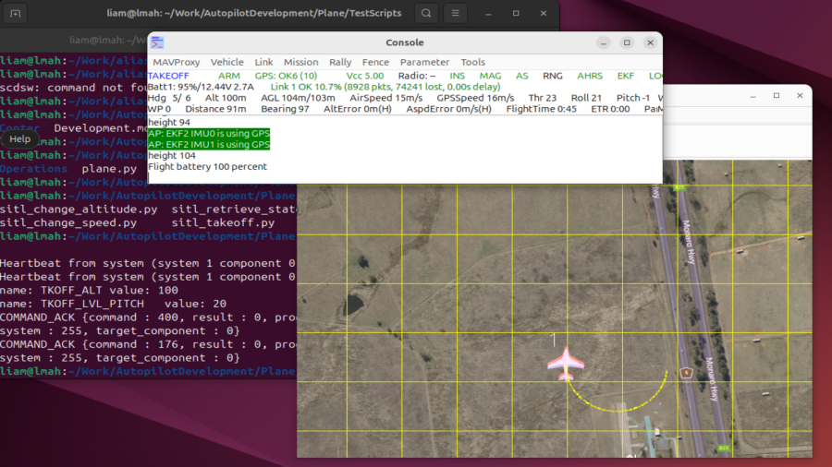Open the Mission menu
This screenshot has height=467, width=832.
pyautogui.click(x=300, y=62)
